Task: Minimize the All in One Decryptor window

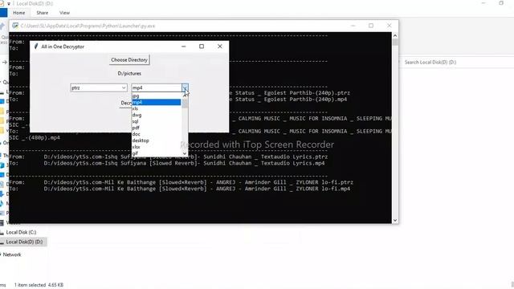Action: click(x=184, y=47)
